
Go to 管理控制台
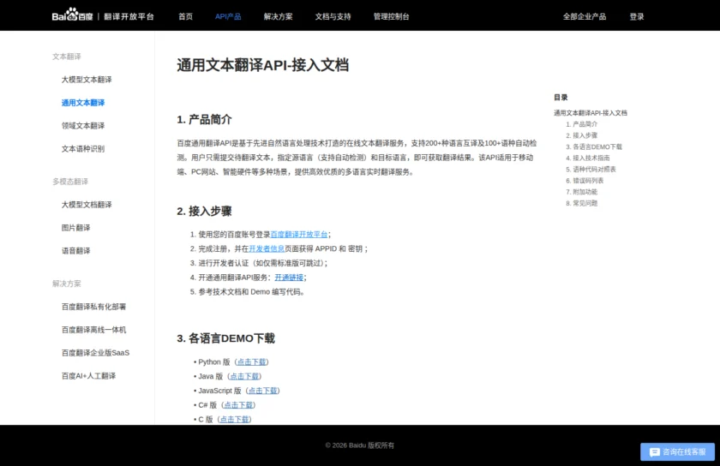click(x=391, y=16)
